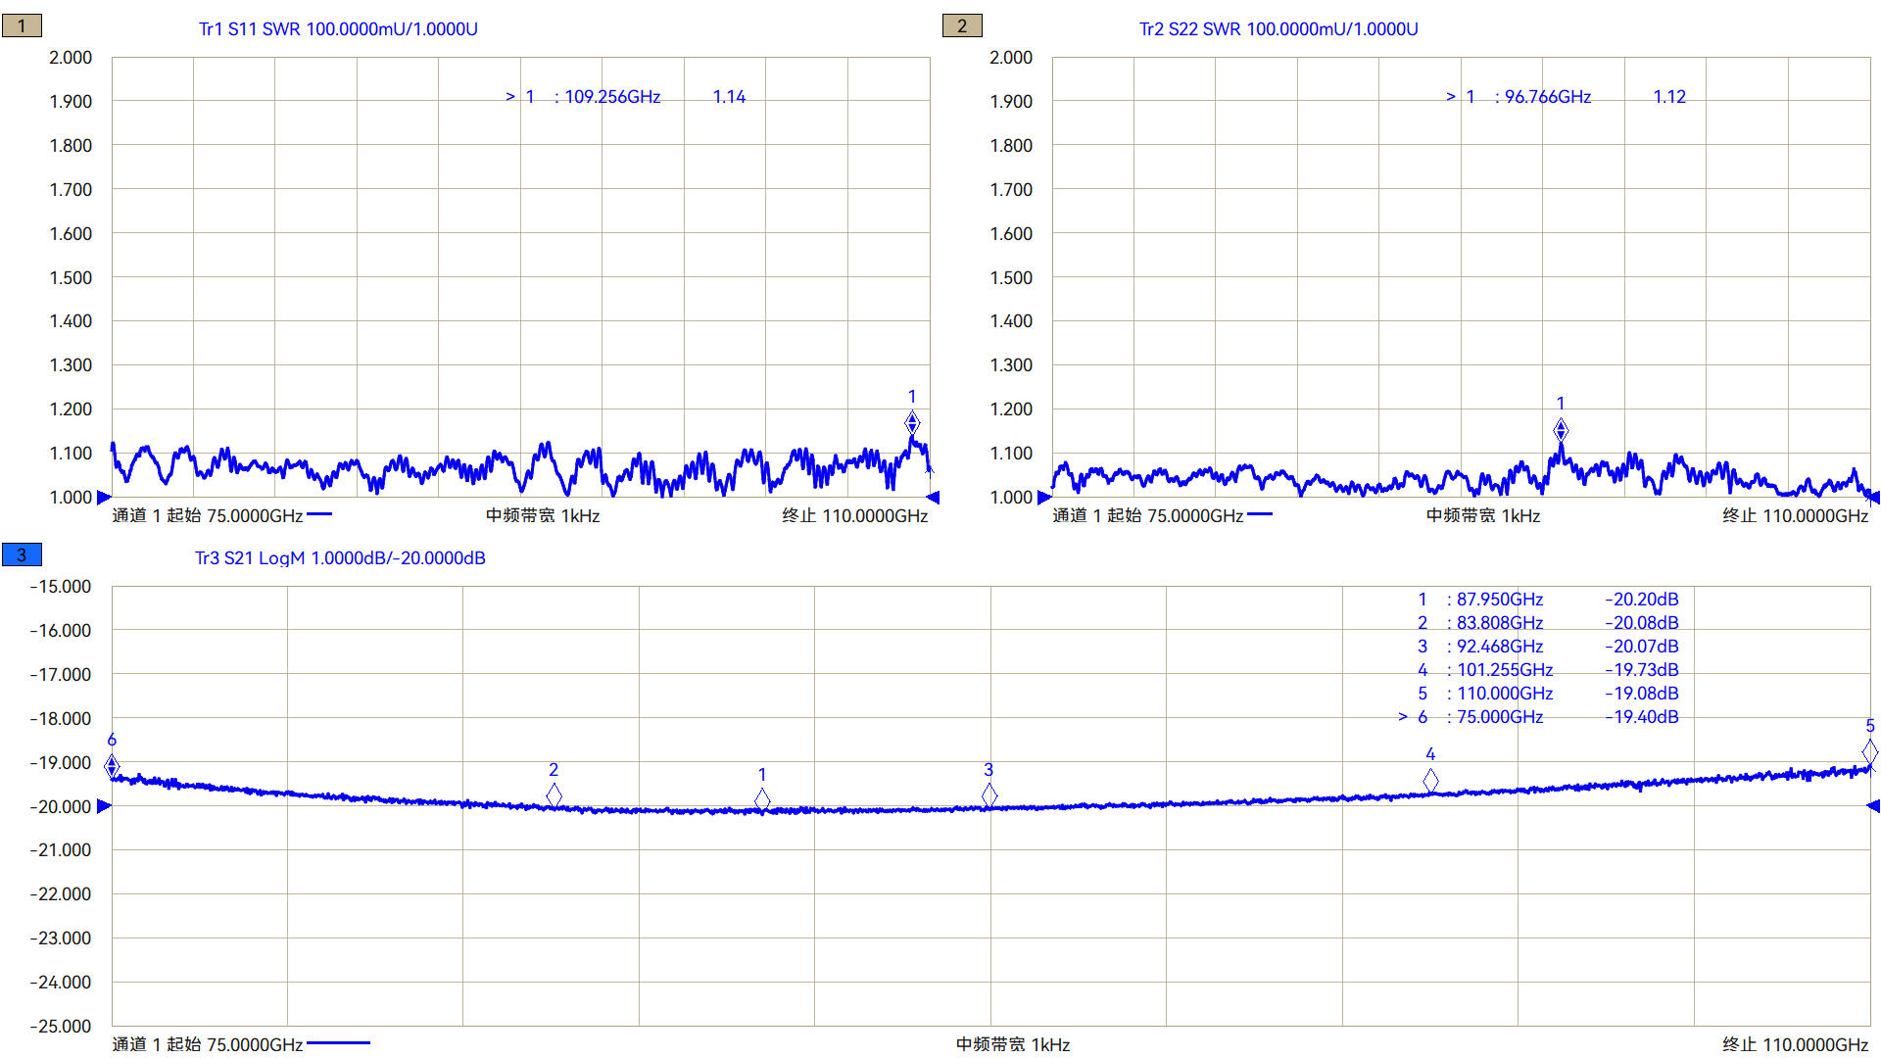The height and width of the screenshot is (1058, 1881).
Task: Click Tr2 marker readout 96.766GHz
Action: 1547,97
